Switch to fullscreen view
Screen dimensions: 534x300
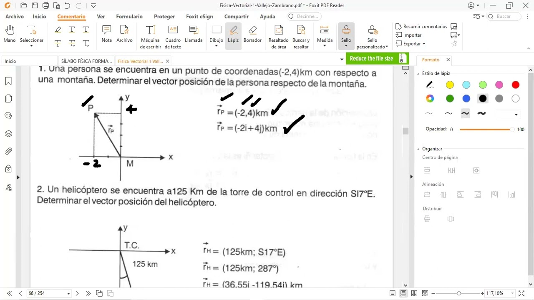pyautogui.click(x=521, y=293)
